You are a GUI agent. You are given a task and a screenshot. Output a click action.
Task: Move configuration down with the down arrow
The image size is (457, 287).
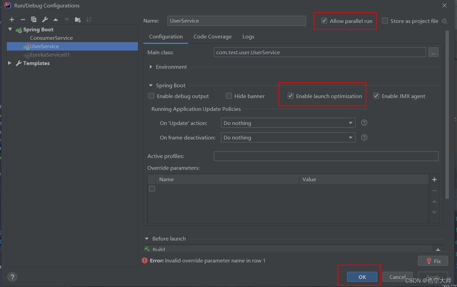[66, 20]
